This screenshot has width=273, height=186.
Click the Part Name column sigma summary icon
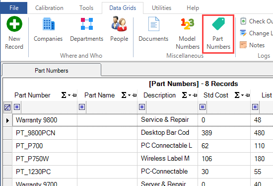[x=124, y=95]
